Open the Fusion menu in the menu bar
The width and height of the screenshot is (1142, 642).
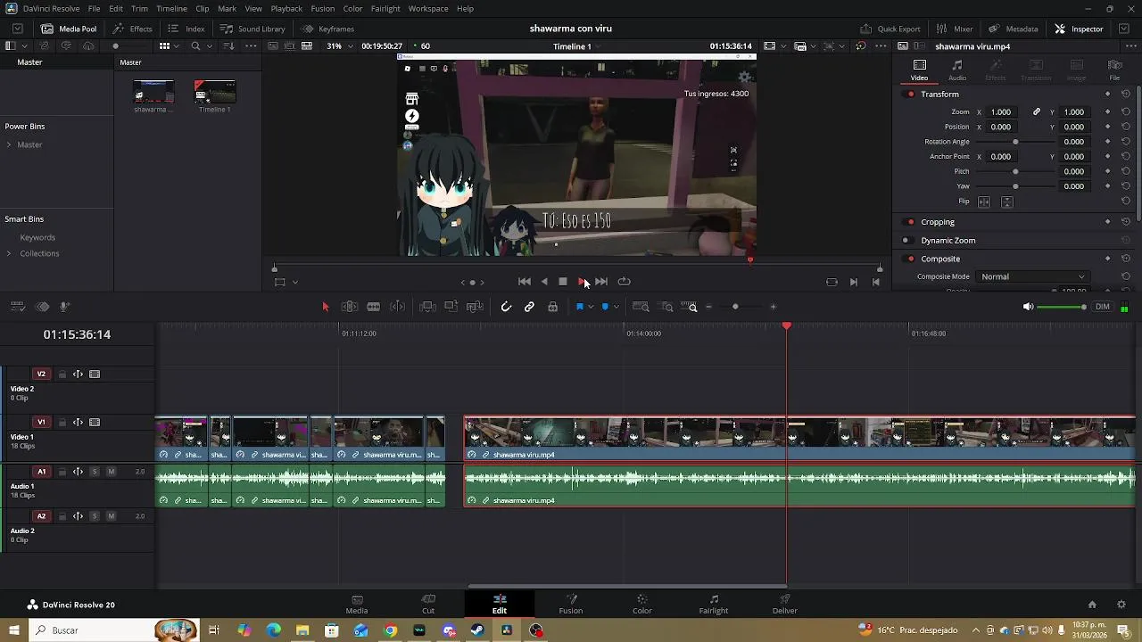(323, 8)
